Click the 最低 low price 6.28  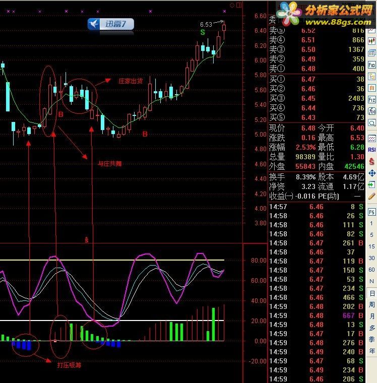(357, 147)
